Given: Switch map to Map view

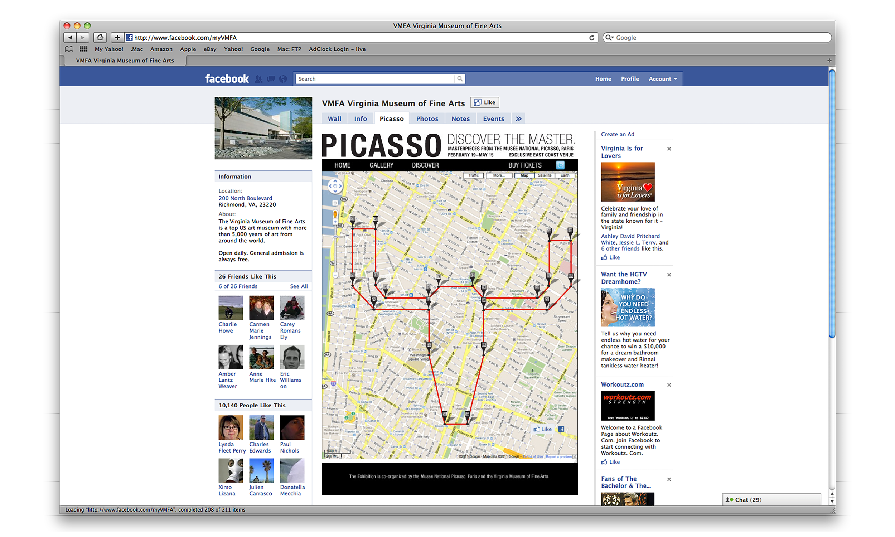Looking at the screenshot, I should click(524, 175).
